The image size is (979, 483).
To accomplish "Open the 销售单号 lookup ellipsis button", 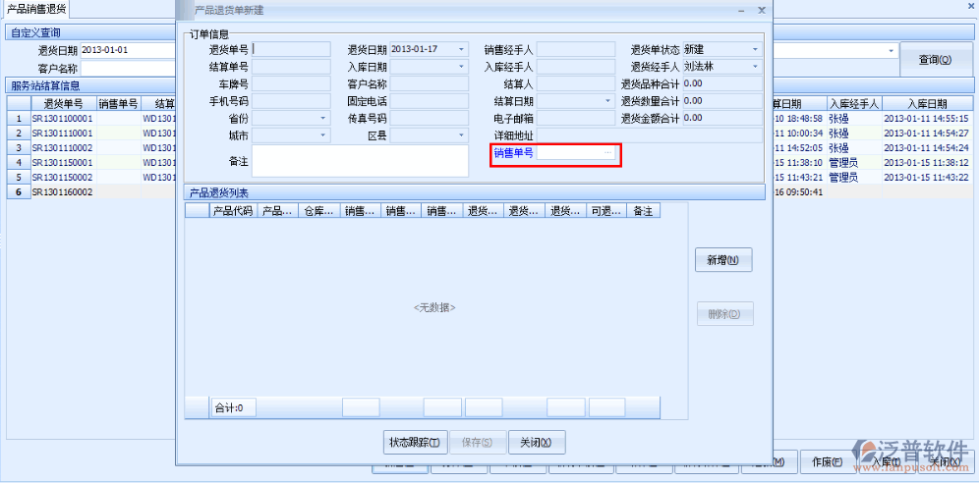I will pos(608,153).
